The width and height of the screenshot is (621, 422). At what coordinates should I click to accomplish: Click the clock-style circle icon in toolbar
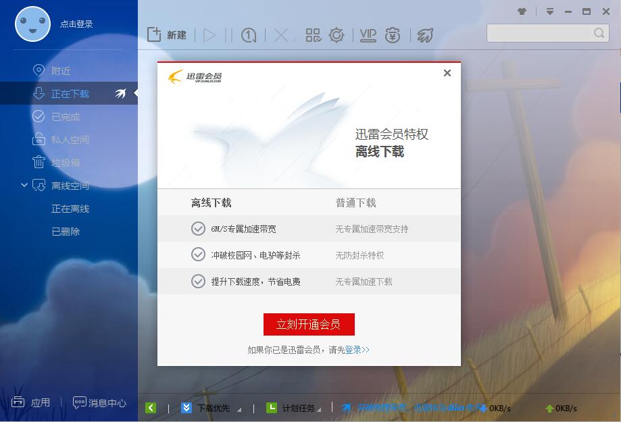tap(249, 35)
